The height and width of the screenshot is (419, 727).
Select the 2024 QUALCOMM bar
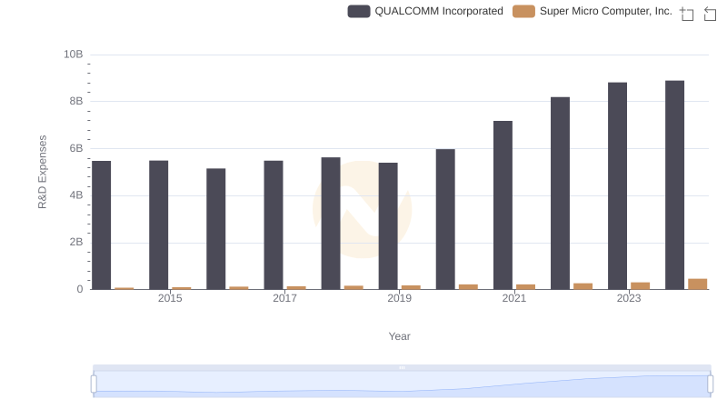[674, 185]
